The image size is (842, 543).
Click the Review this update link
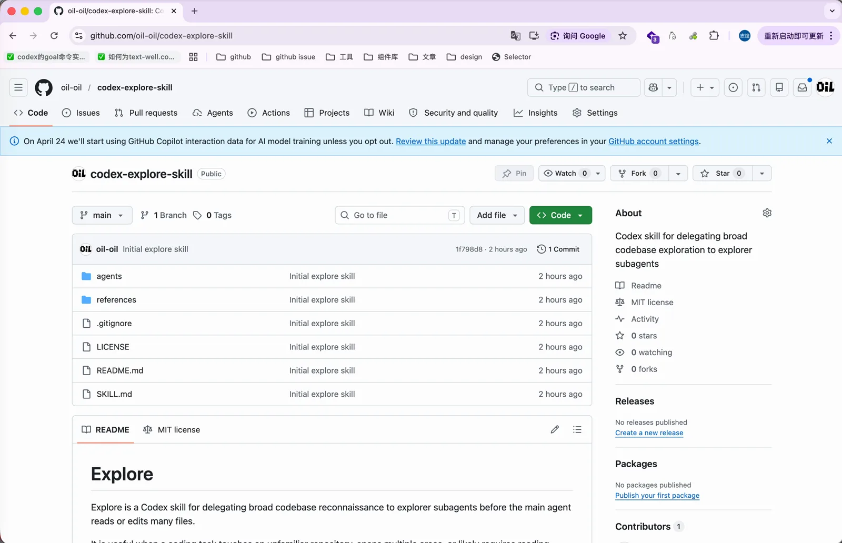431,141
